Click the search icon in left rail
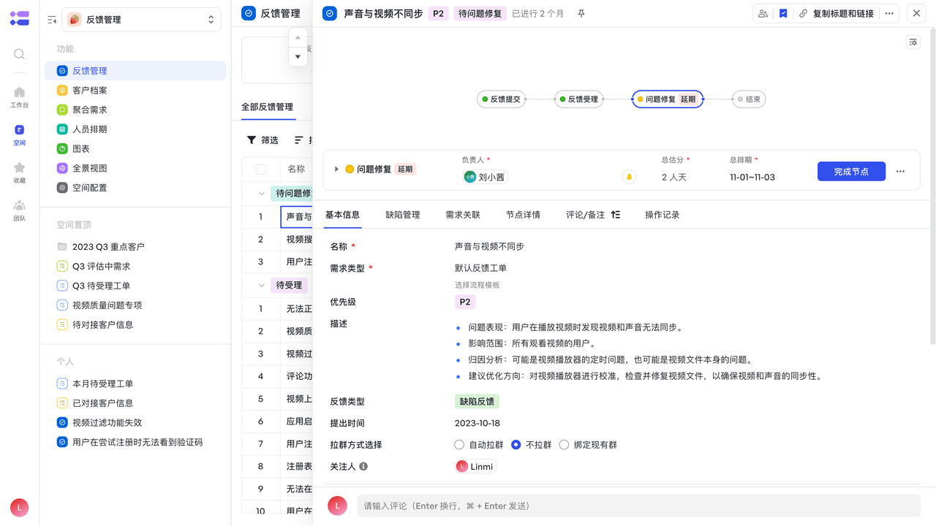The height and width of the screenshot is (526, 936). click(x=20, y=54)
